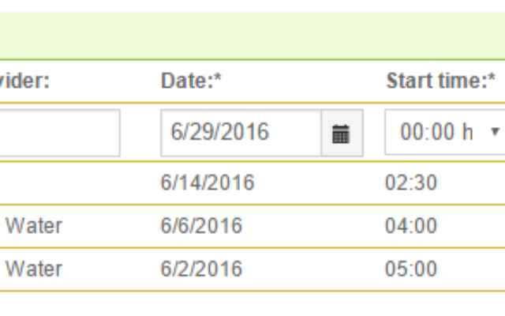Click the light green banner area
The image size is (505, 316).
click(252, 36)
